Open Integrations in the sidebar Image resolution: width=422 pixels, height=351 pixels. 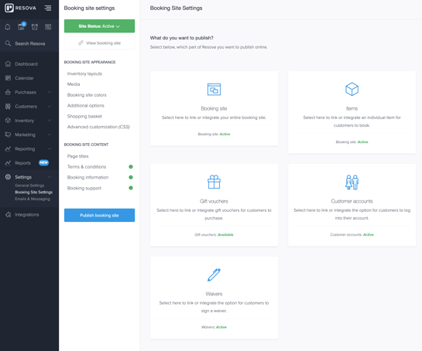(27, 214)
